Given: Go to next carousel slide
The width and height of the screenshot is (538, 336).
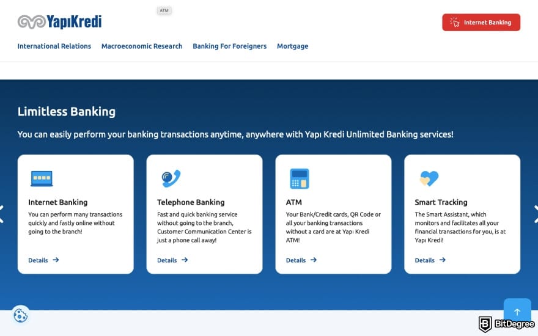Looking at the screenshot, I should coord(536,214).
